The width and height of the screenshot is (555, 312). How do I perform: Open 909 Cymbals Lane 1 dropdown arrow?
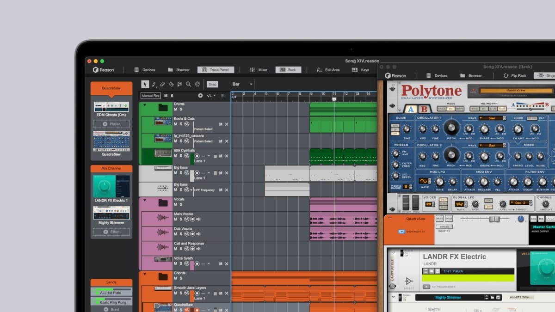tap(209, 156)
